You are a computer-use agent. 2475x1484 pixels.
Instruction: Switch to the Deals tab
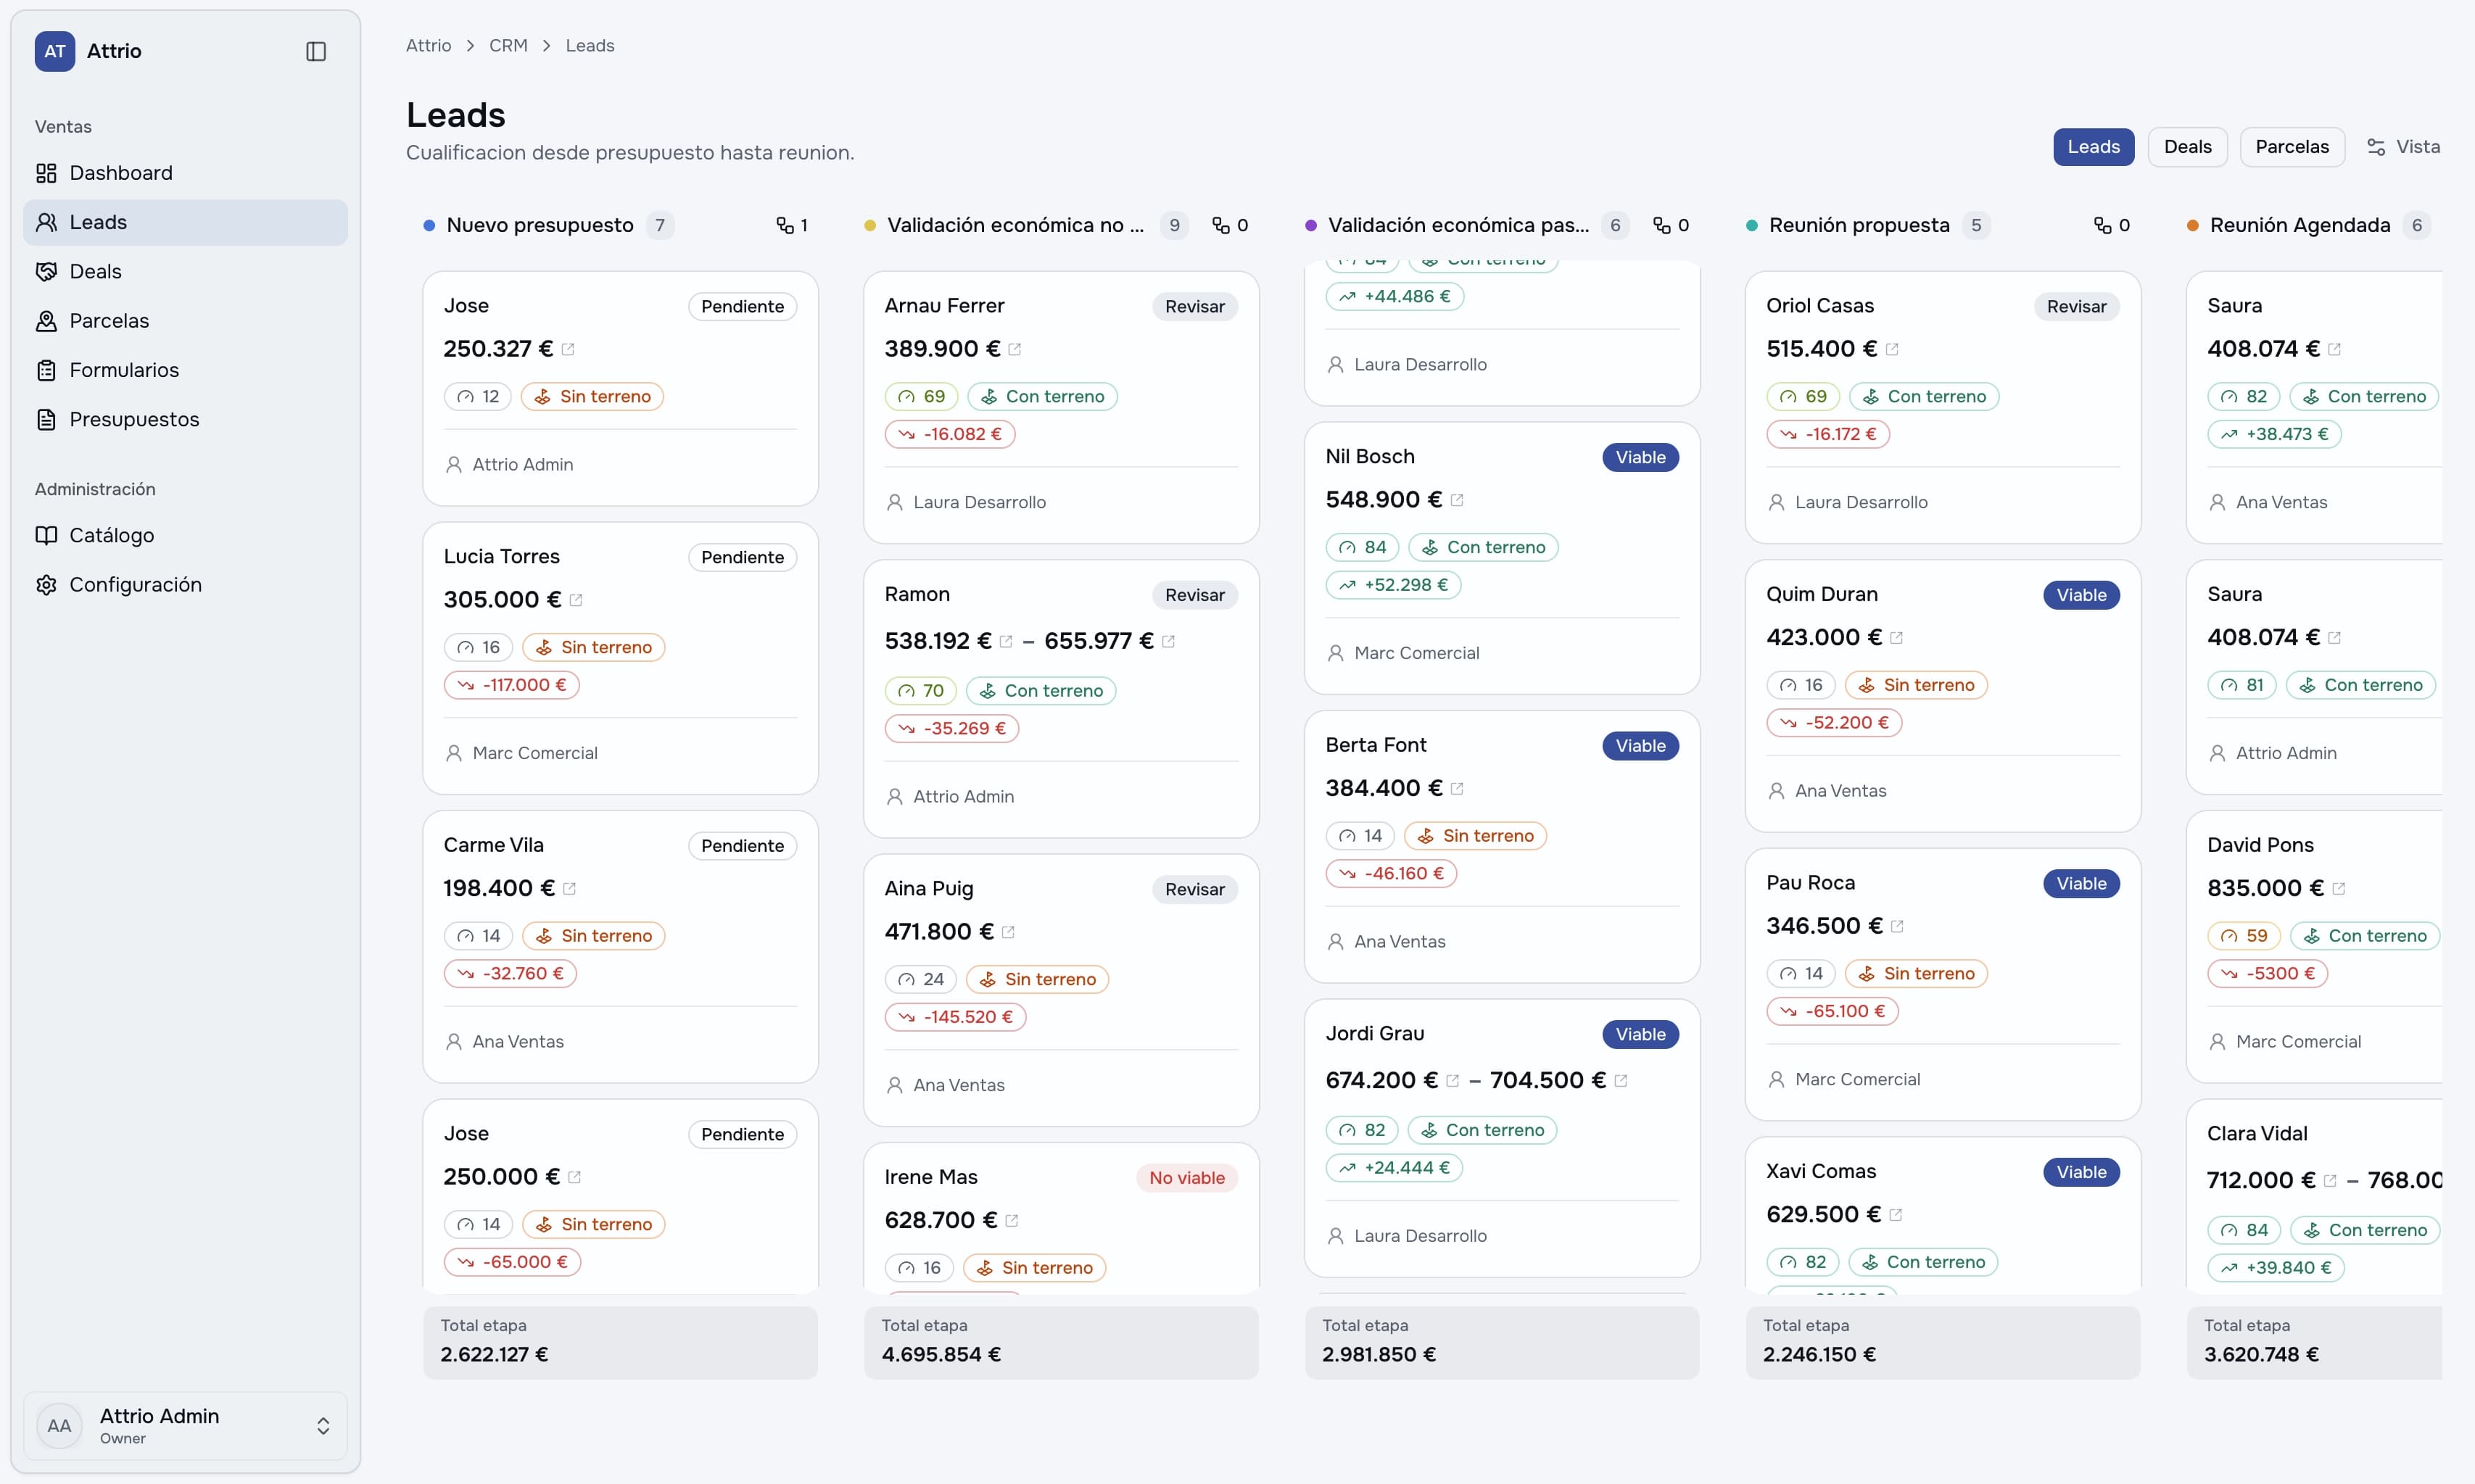(2188, 147)
